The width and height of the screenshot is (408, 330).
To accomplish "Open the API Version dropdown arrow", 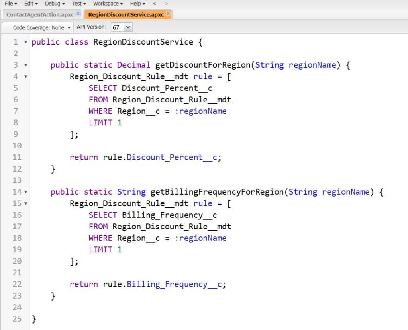I will tap(128, 27).
